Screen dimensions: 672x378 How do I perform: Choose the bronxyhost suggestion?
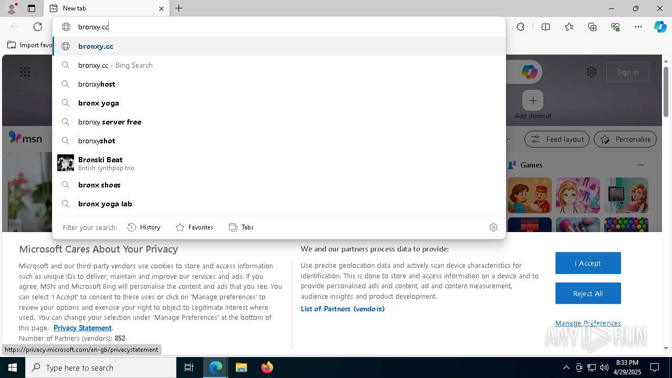tap(279, 84)
